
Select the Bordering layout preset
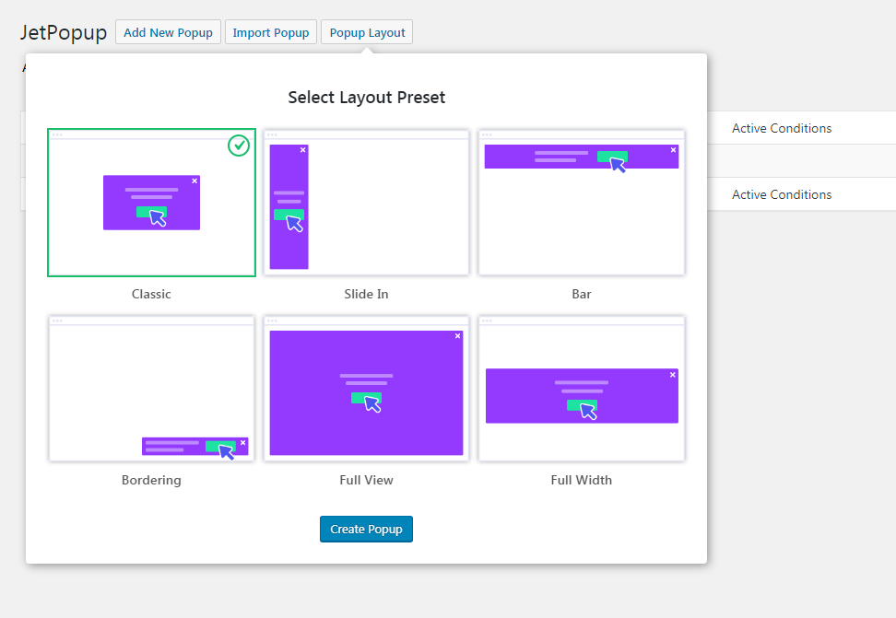tap(151, 389)
